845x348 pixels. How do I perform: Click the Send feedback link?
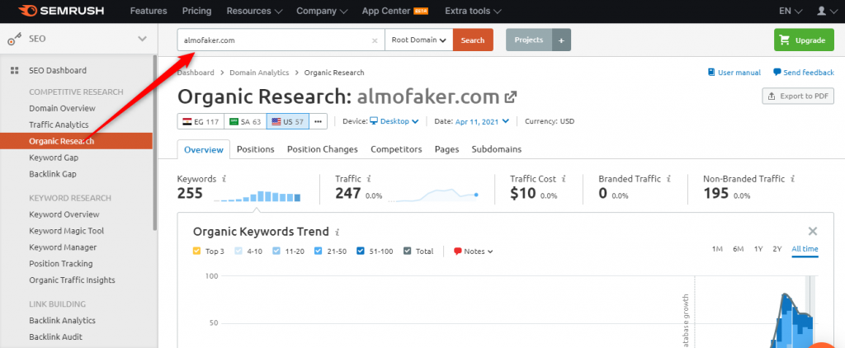pos(804,73)
